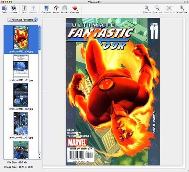Select thumbnail tenchi_ultff11_p03.jpg
Image resolution: width=189 pixels, height=172 pixels.
pos(21,125)
